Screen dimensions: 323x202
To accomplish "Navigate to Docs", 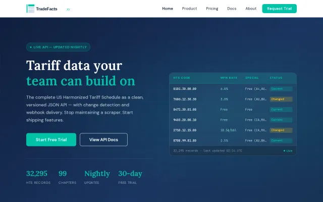I will click(232, 9).
